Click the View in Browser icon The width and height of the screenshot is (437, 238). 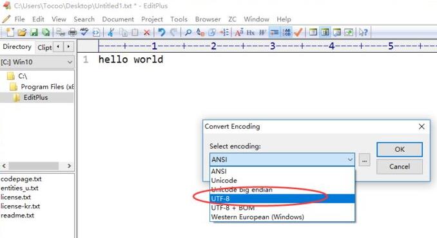pyautogui.click(x=96, y=33)
